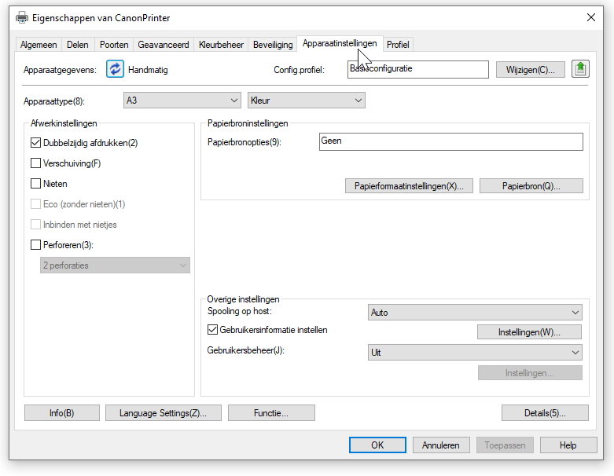614x476 pixels.
Task: Go to the Profiel tab
Action: [398, 45]
